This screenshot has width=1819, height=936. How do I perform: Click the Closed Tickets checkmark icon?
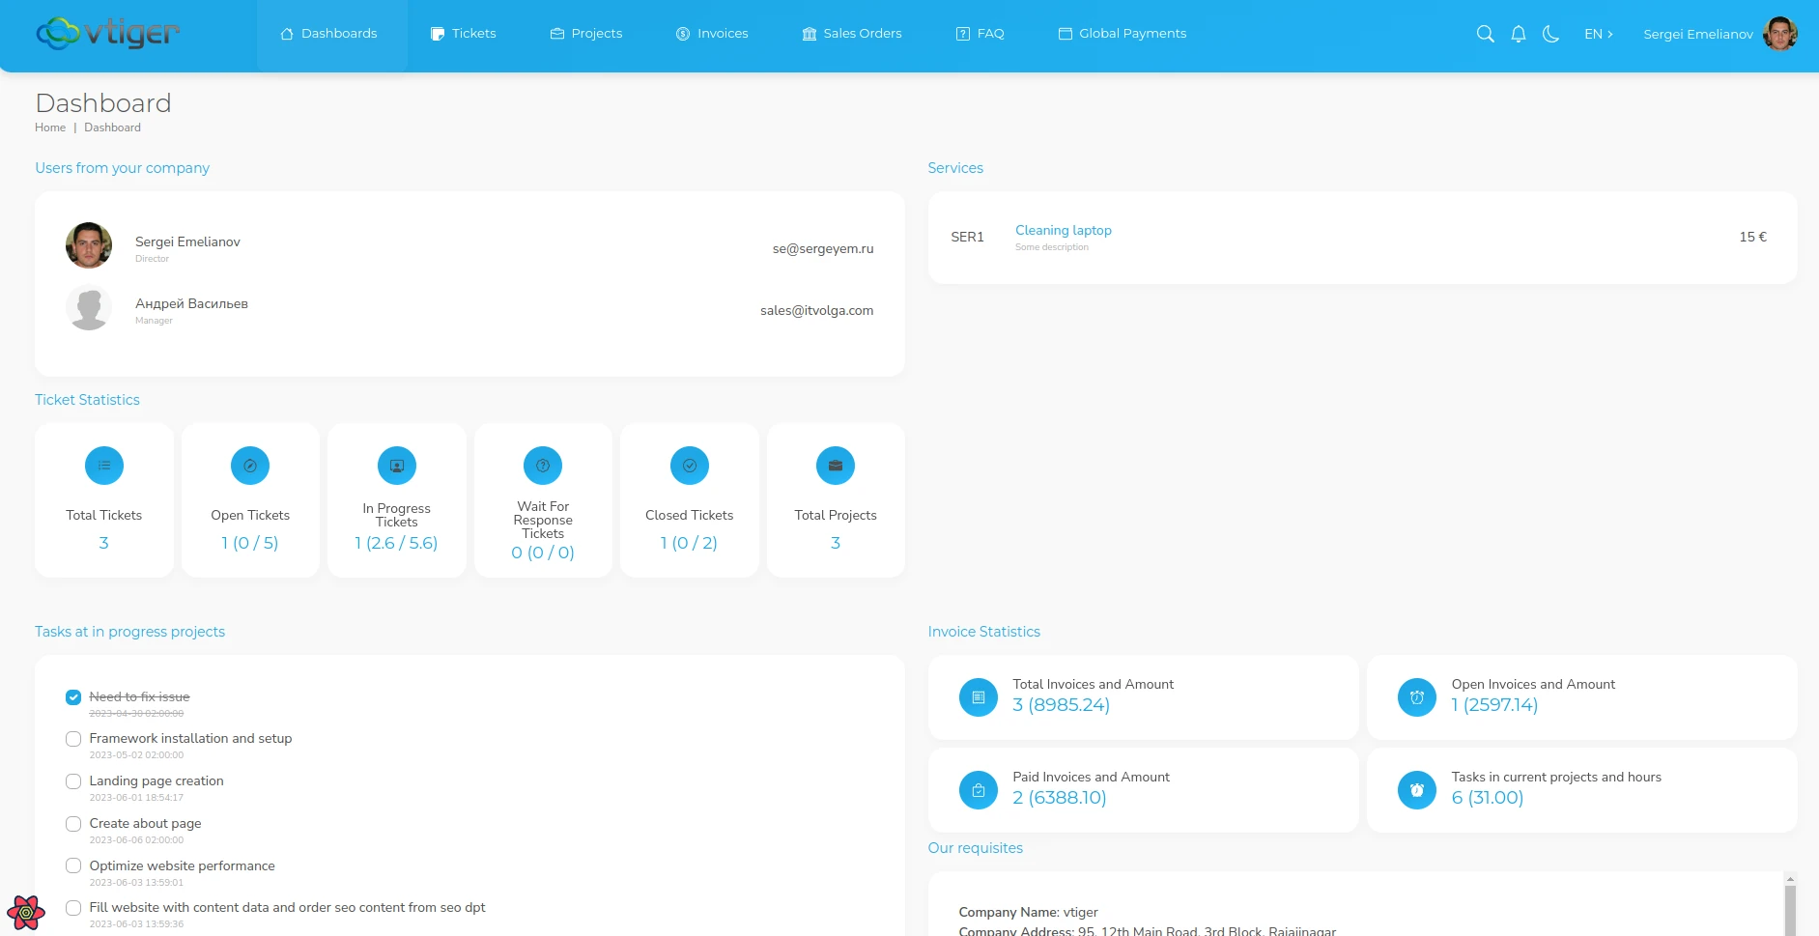[689, 465]
